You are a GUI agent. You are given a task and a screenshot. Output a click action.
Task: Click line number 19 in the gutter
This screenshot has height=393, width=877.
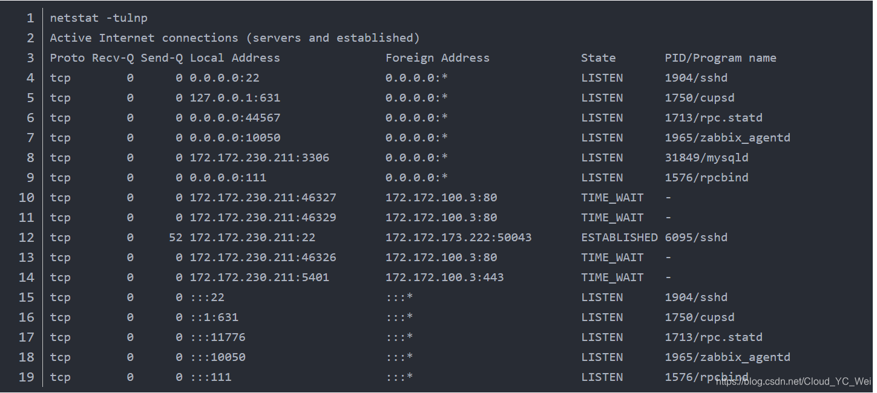tap(27, 377)
